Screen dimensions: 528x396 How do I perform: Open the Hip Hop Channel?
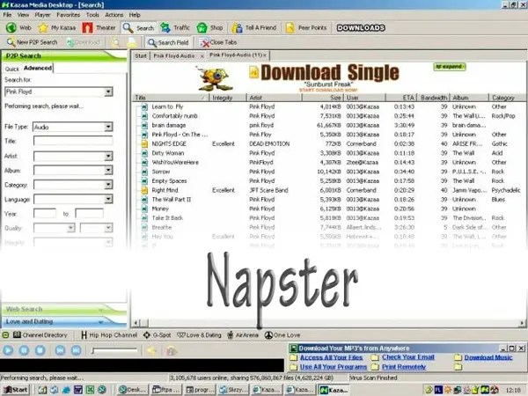[x=109, y=335]
